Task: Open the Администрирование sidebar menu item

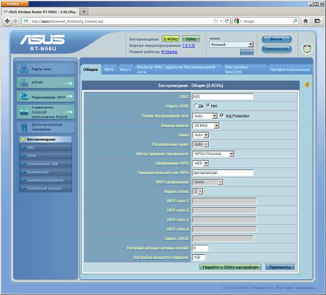Action: point(46,180)
